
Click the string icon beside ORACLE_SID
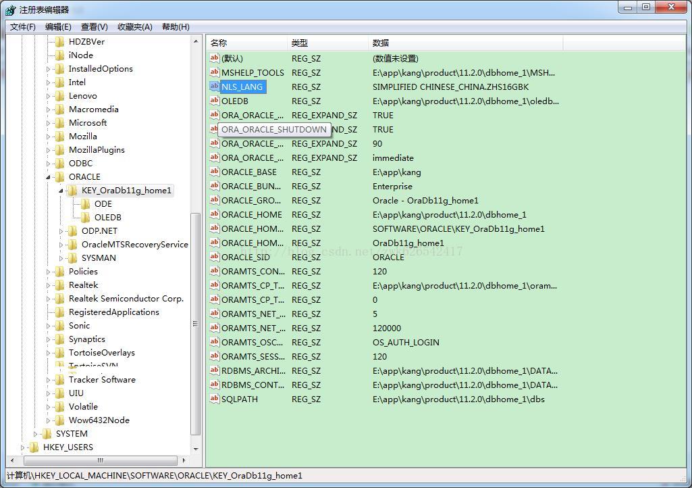coord(215,256)
